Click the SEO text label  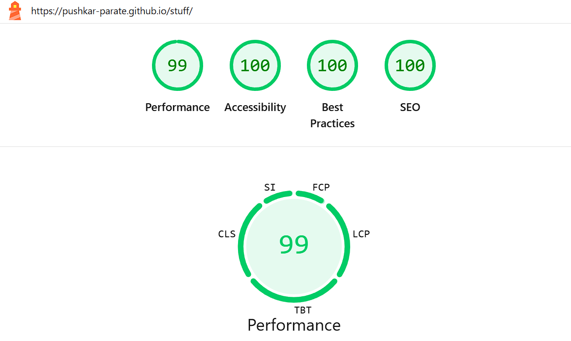coord(410,107)
